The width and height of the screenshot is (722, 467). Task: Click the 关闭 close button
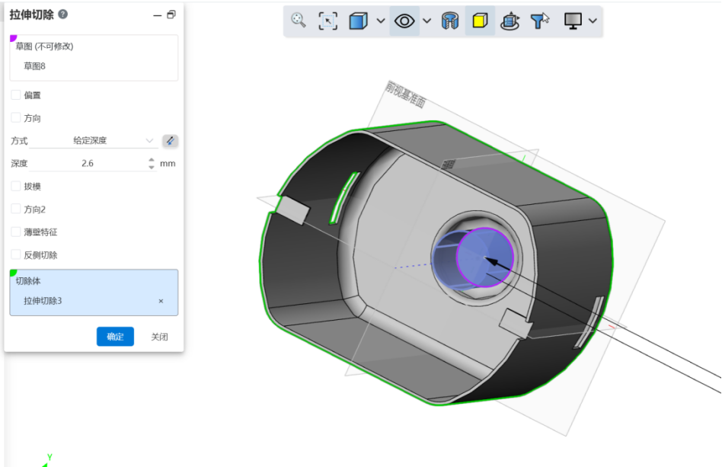159,337
